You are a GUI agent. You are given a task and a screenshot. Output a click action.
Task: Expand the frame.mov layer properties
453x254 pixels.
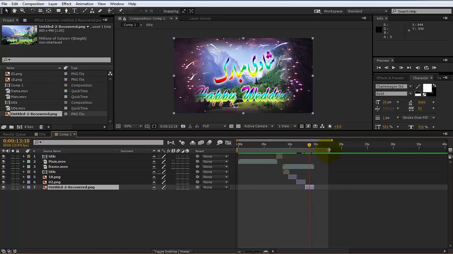click(x=24, y=167)
